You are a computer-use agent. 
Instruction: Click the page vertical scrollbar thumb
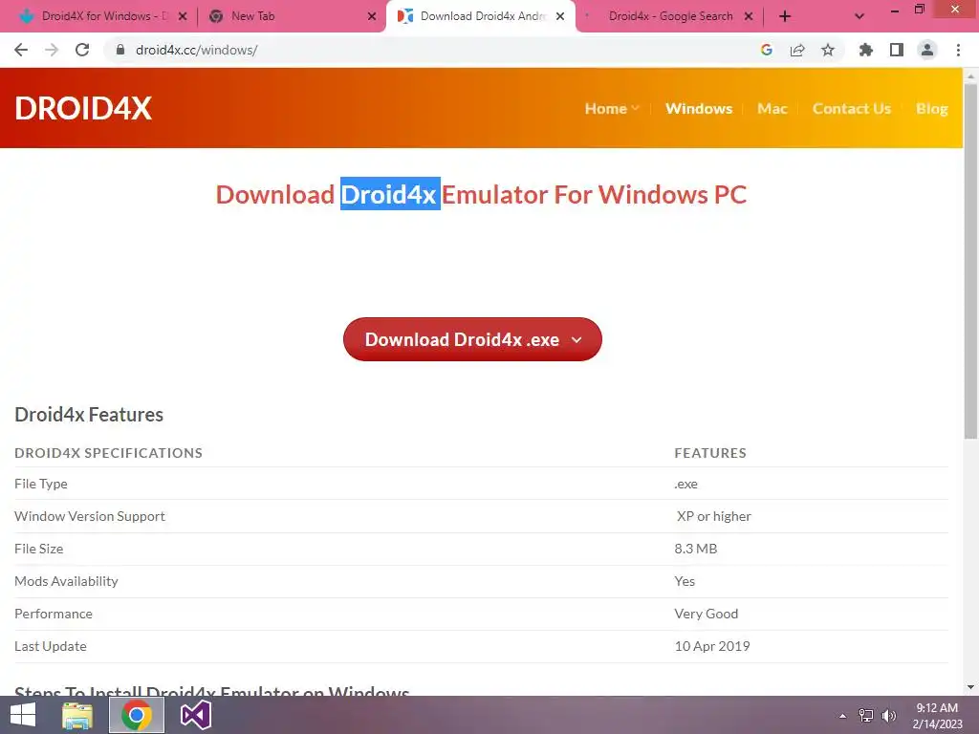click(x=970, y=260)
